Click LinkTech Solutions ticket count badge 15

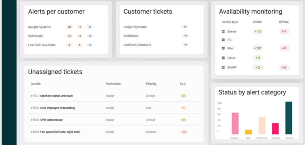pyautogui.click(x=185, y=45)
